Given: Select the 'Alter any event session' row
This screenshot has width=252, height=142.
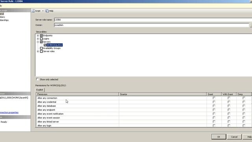Looking at the screenshot, I should [144, 118].
